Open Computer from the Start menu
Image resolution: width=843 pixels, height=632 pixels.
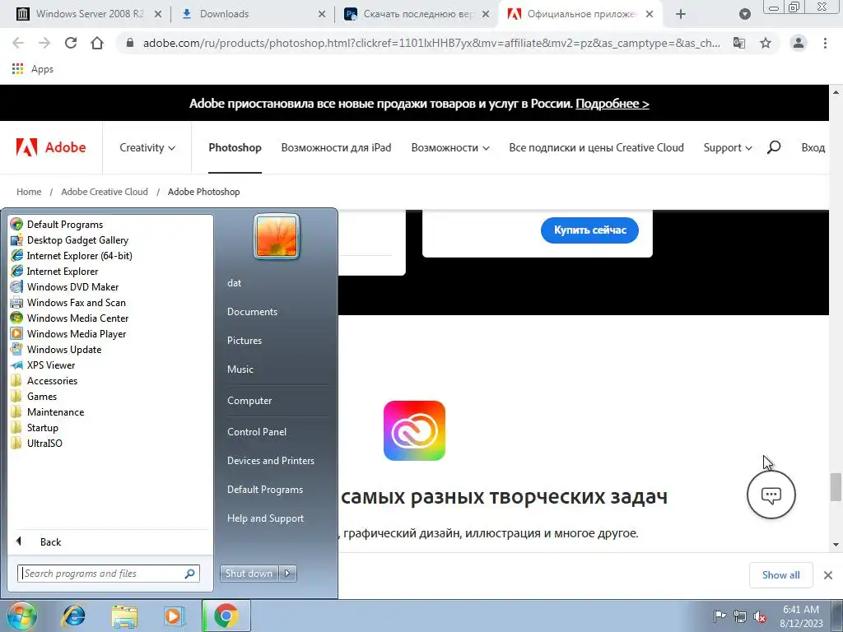[249, 401]
